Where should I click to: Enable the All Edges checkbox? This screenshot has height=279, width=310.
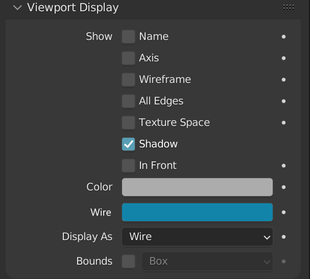[x=129, y=101]
